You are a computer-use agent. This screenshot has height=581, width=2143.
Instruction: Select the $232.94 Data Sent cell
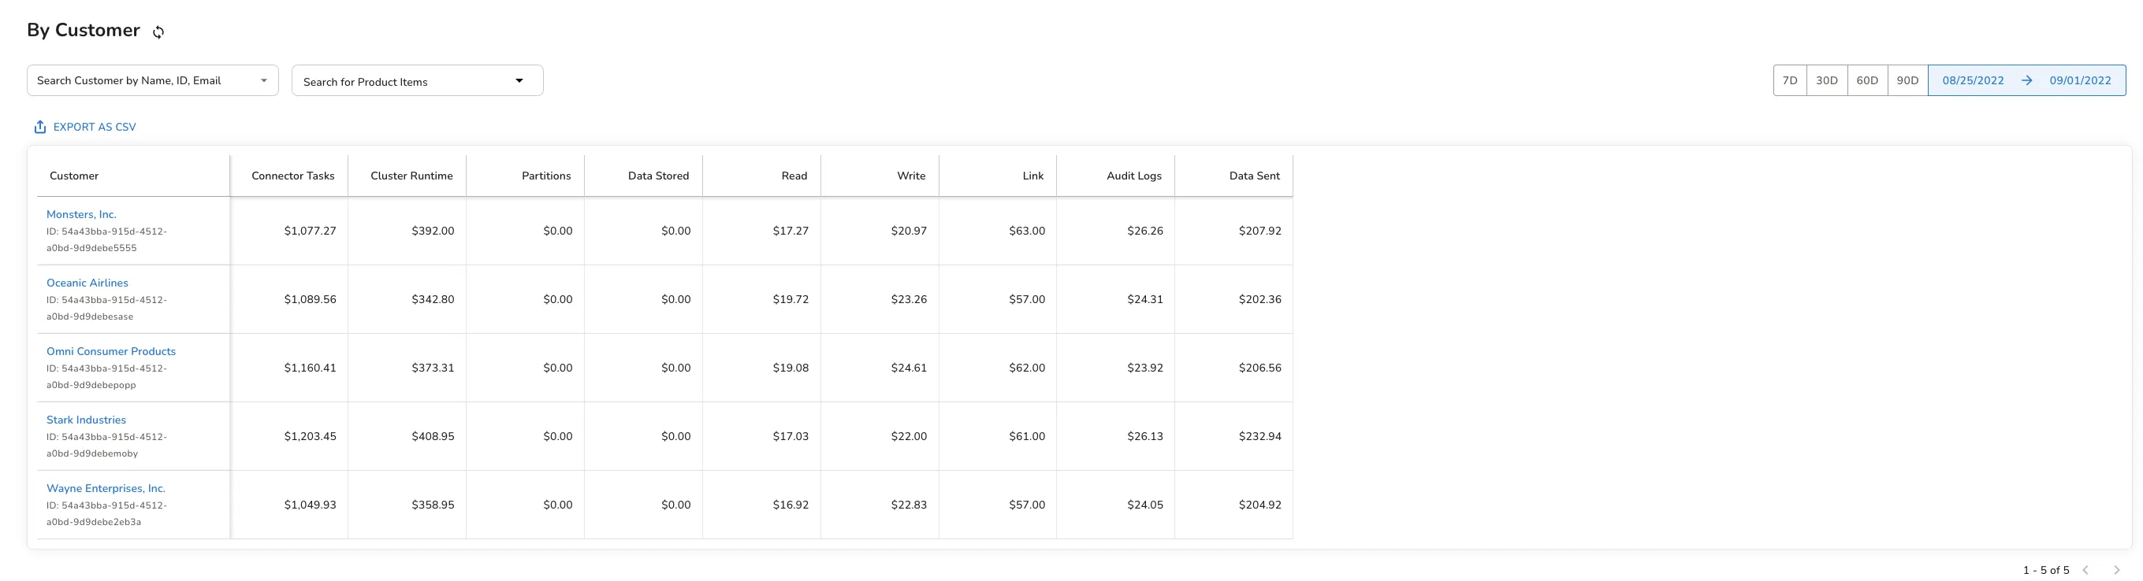(1234, 436)
